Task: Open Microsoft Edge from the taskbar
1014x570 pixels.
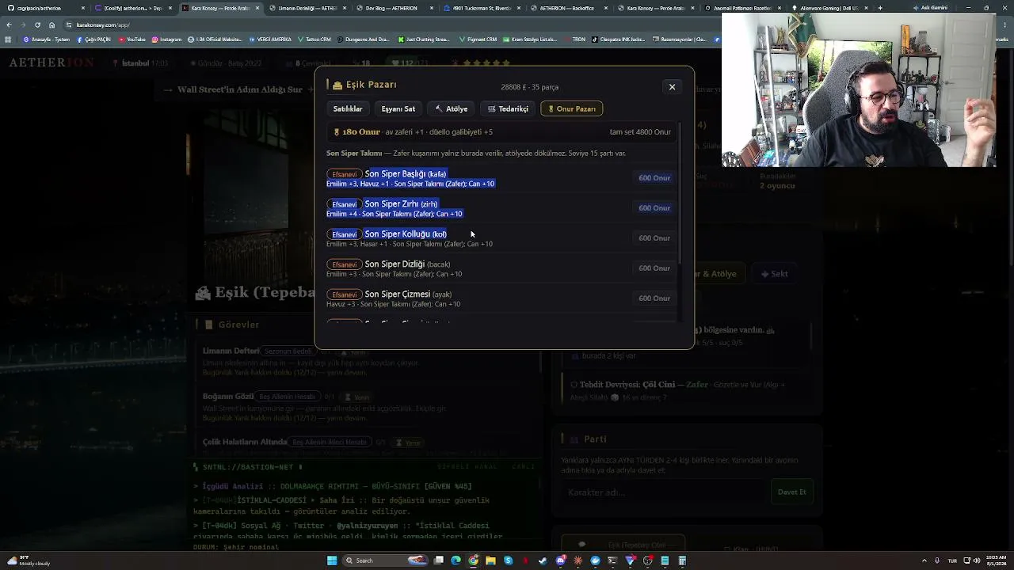Action: point(456,560)
